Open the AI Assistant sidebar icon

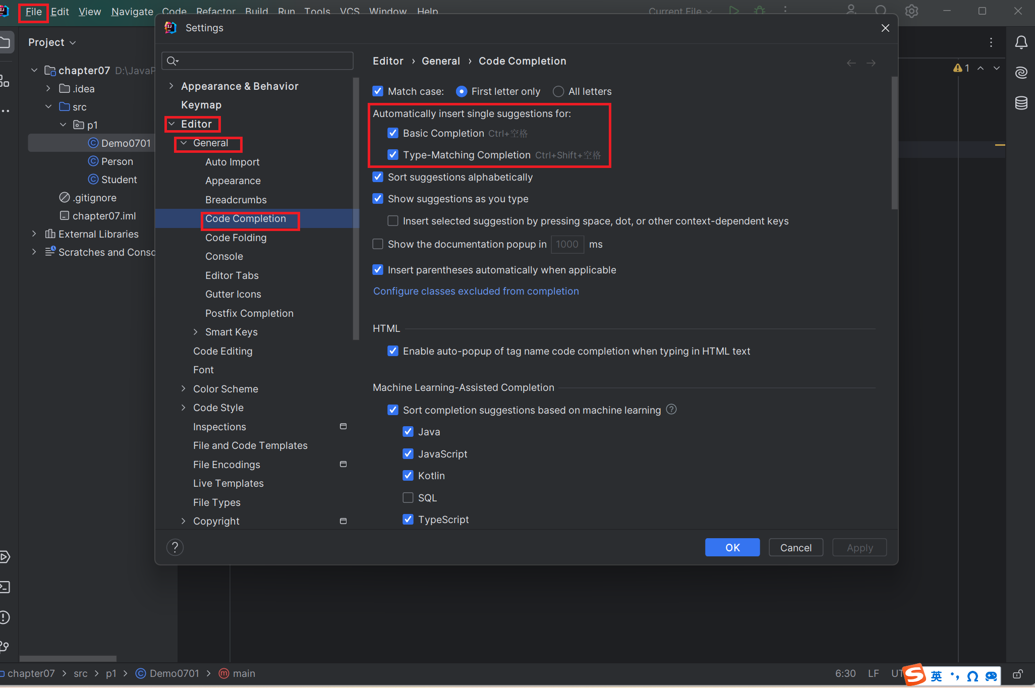pyautogui.click(x=1021, y=73)
